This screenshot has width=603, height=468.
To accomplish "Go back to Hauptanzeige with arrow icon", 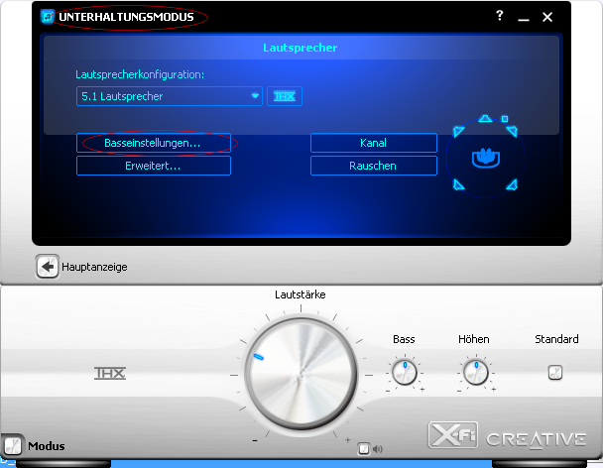I will click(x=48, y=267).
